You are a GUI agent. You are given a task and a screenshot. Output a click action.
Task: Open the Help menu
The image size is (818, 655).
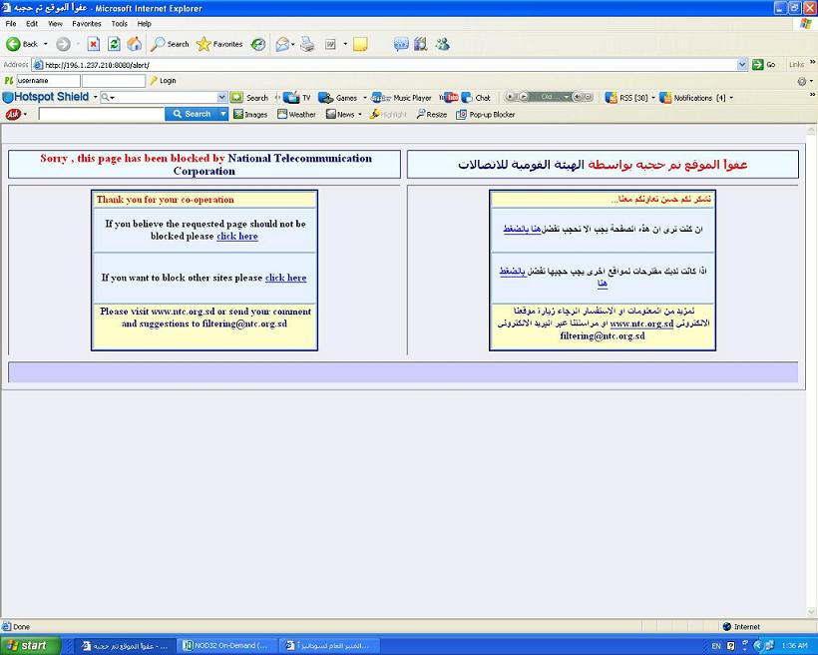point(144,24)
